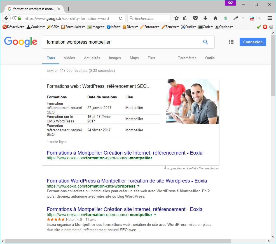Viewport: 276px width, 244px height.
Task: Click the vertical scrollbar thumb
Action: (x=273, y=65)
